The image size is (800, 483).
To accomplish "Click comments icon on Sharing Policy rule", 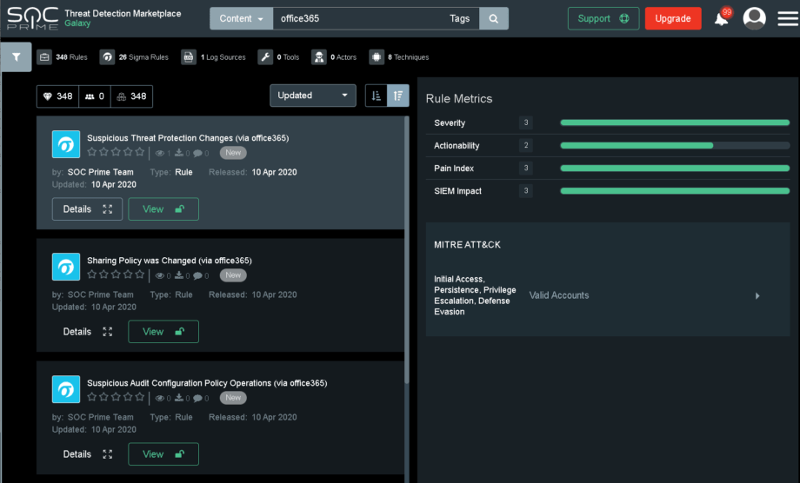I will pos(198,275).
